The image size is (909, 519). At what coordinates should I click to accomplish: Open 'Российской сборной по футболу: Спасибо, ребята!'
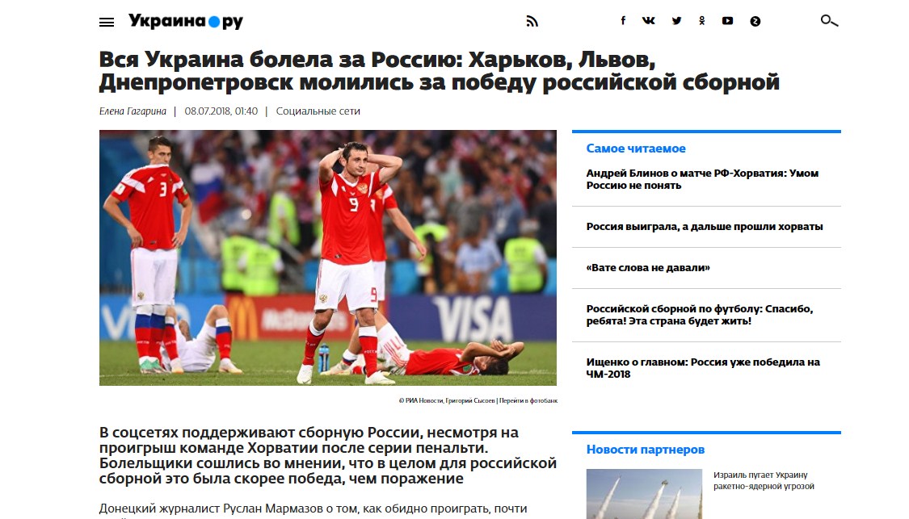click(x=700, y=315)
